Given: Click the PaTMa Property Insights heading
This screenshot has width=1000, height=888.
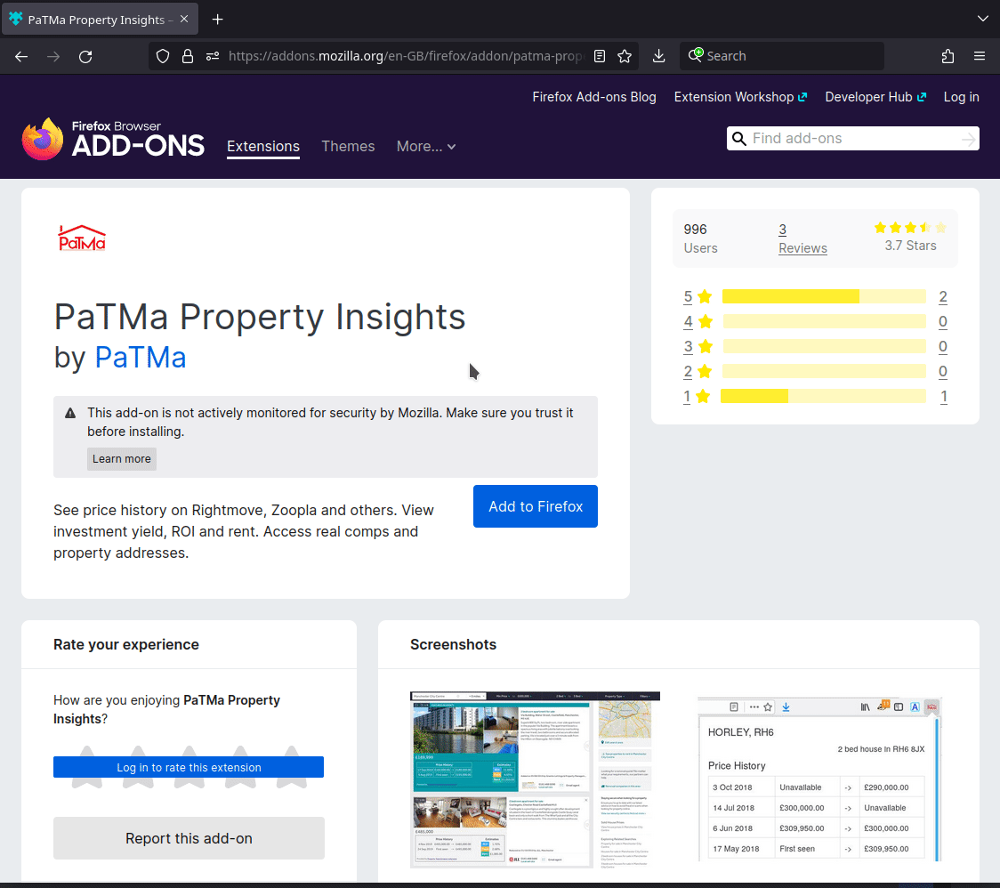Looking at the screenshot, I should click(260, 317).
